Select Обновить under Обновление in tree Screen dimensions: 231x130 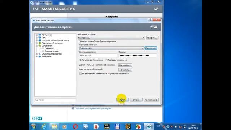[x=49, y=48]
